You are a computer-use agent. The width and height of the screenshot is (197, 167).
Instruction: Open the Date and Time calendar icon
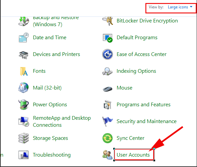[x=24, y=38]
